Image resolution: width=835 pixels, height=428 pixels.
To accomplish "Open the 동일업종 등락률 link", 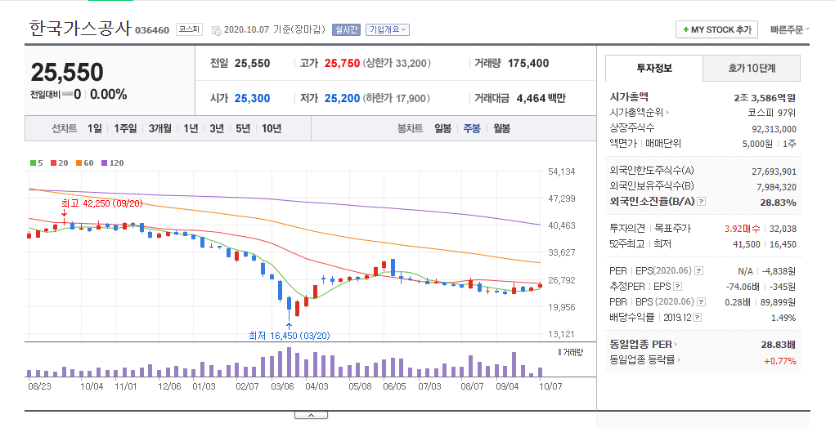I will [645, 360].
